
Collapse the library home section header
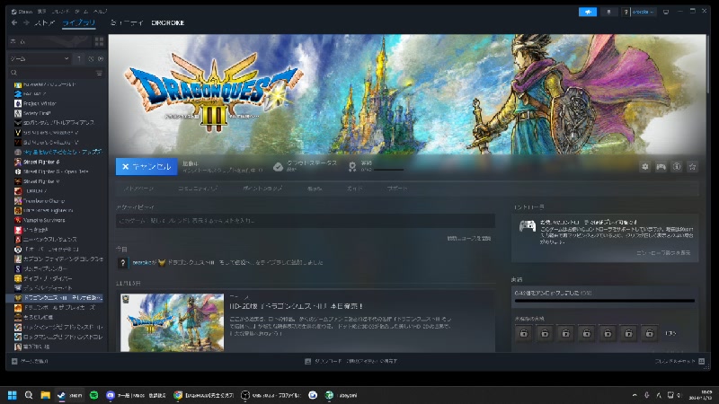click(45, 42)
